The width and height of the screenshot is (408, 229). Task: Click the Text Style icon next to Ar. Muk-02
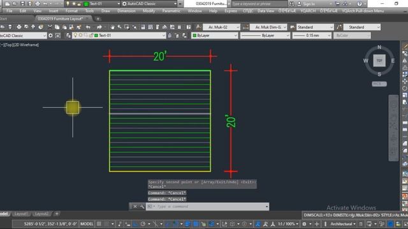[x=198, y=27]
